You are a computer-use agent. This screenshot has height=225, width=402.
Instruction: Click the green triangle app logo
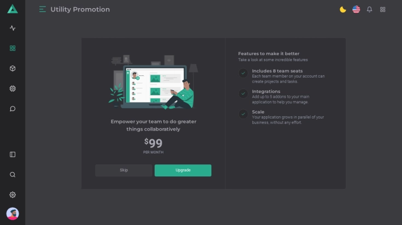(13, 9)
